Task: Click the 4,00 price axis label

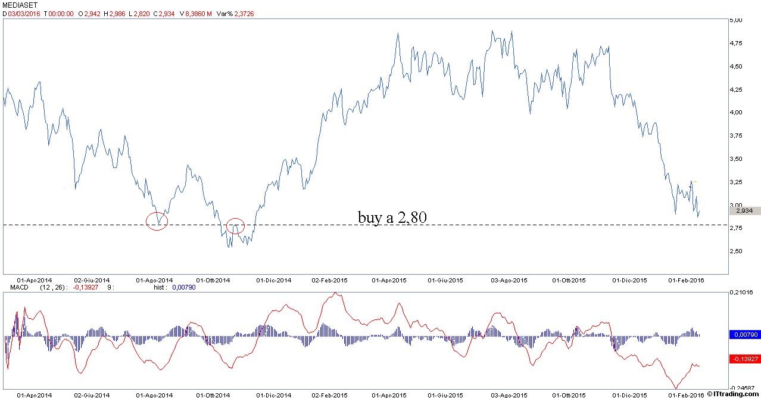Action: (x=736, y=113)
